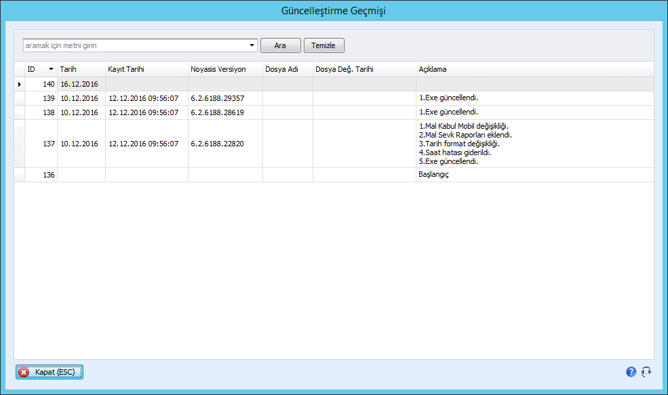This screenshot has height=395, width=668.
Task: Click the row selector for ID 136
Action: tap(19, 175)
